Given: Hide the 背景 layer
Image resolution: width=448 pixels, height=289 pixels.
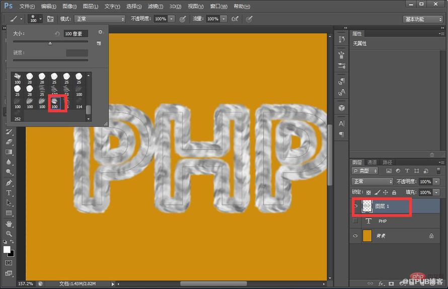Looking at the screenshot, I should coord(355,236).
